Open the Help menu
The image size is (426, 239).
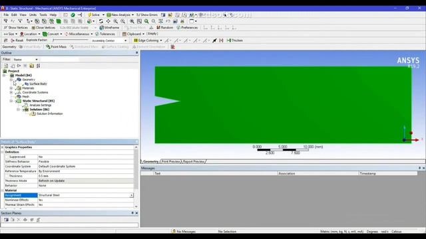pyautogui.click(x=53, y=15)
